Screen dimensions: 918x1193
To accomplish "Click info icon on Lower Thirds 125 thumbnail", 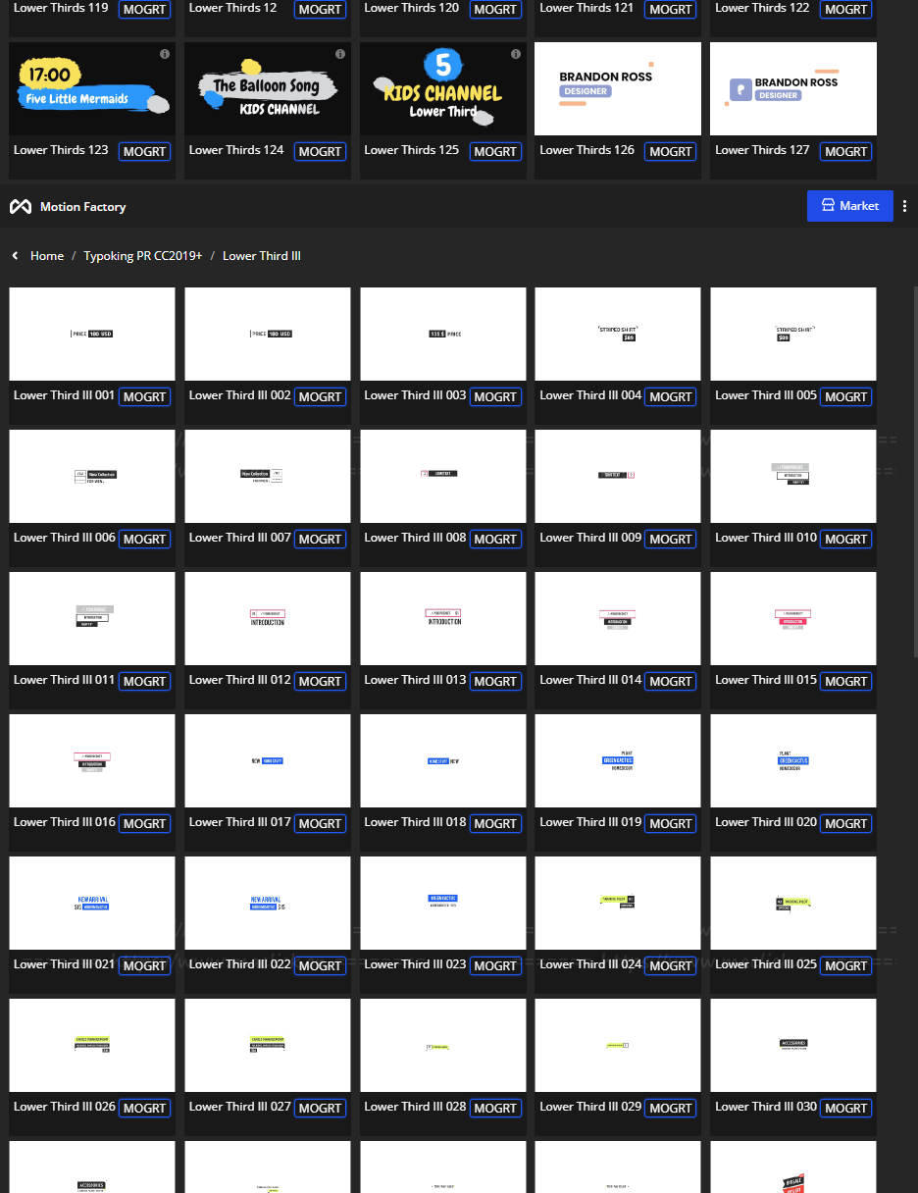I will [x=516, y=54].
